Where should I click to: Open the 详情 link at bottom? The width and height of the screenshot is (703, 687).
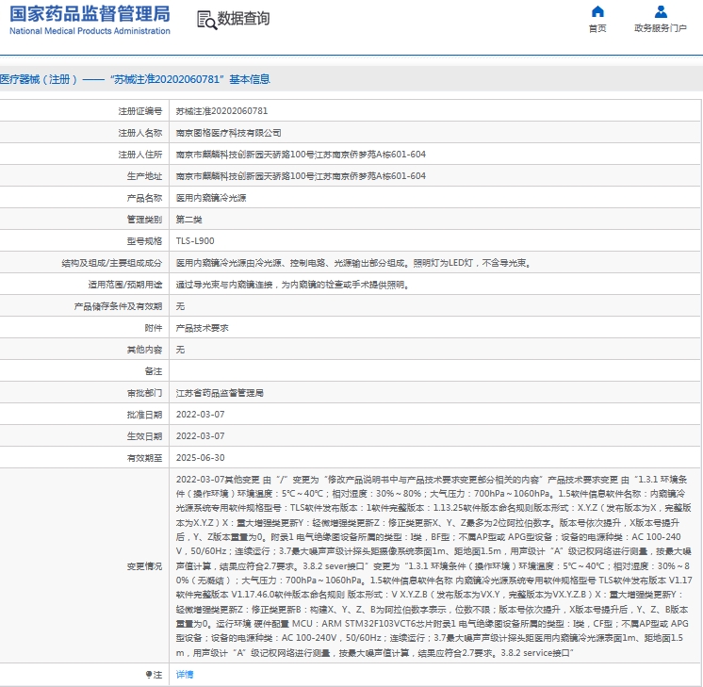tap(185, 675)
